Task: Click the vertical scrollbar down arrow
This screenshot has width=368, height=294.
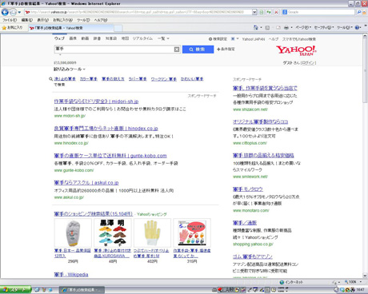Action: 365,276
